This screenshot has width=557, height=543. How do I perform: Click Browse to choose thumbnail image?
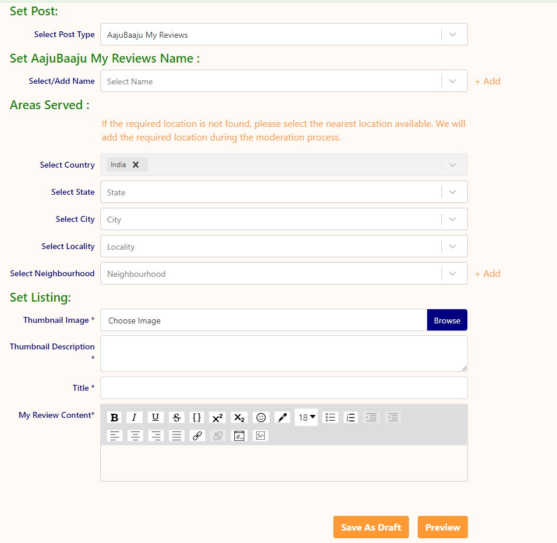pyautogui.click(x=447, y=320)
